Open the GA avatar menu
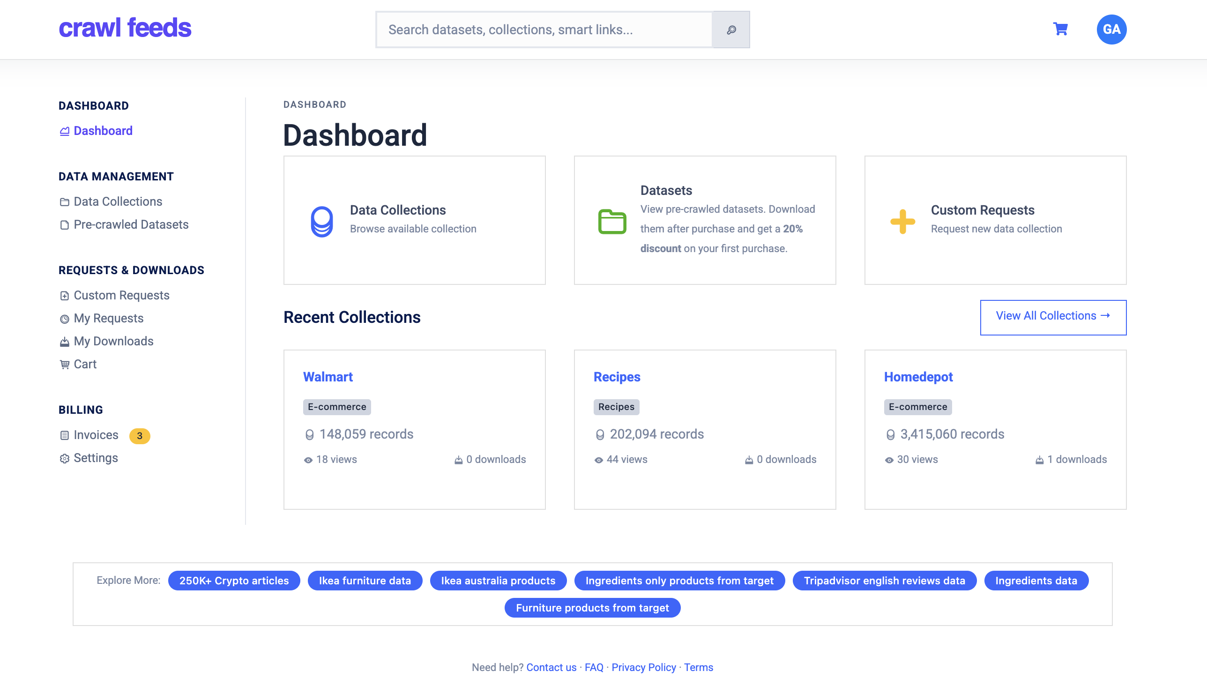Image resolution: width=1207 pixels, height=686 pixels. coord(1112,29)
